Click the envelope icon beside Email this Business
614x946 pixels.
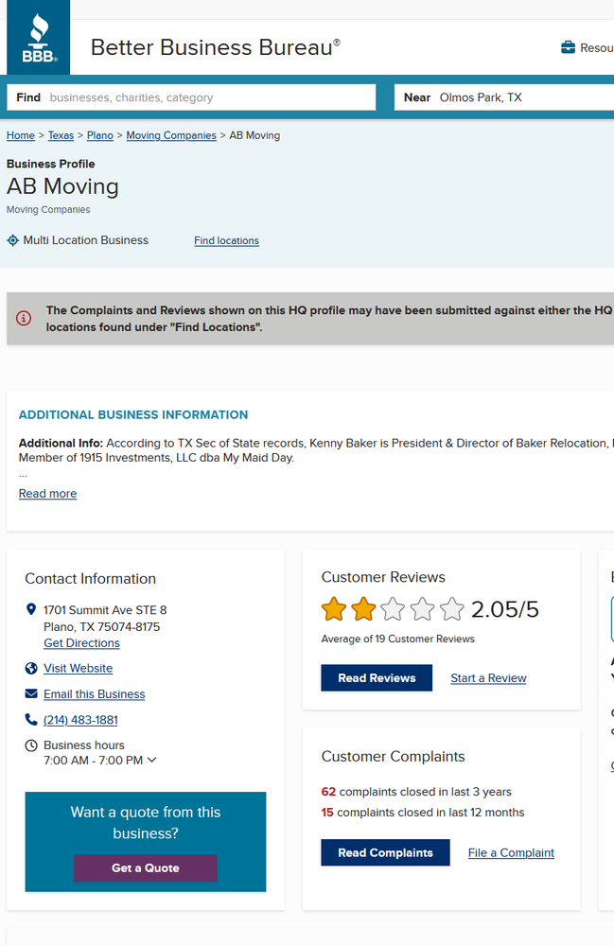(x=31, y=693)
